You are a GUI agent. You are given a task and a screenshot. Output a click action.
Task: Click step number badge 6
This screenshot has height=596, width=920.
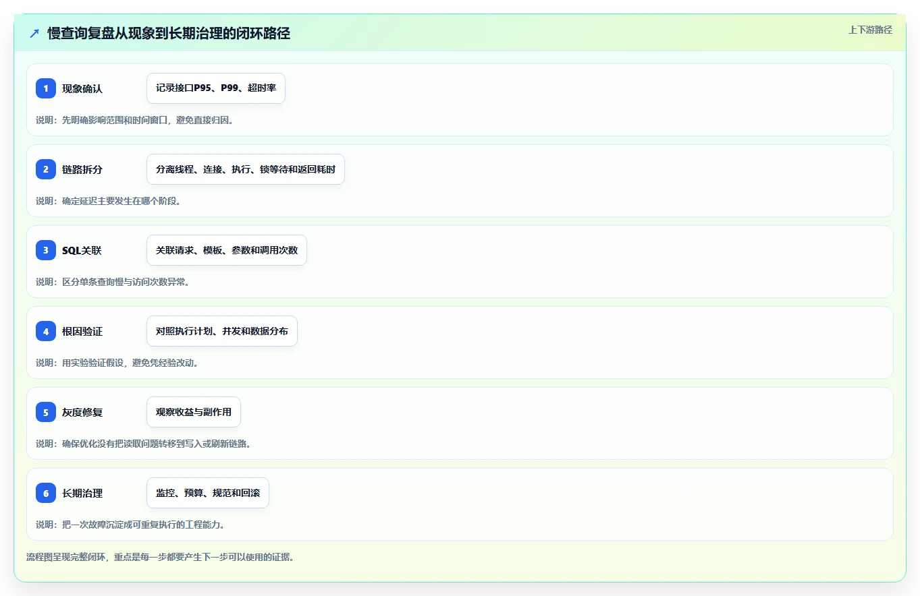point(46,493)
